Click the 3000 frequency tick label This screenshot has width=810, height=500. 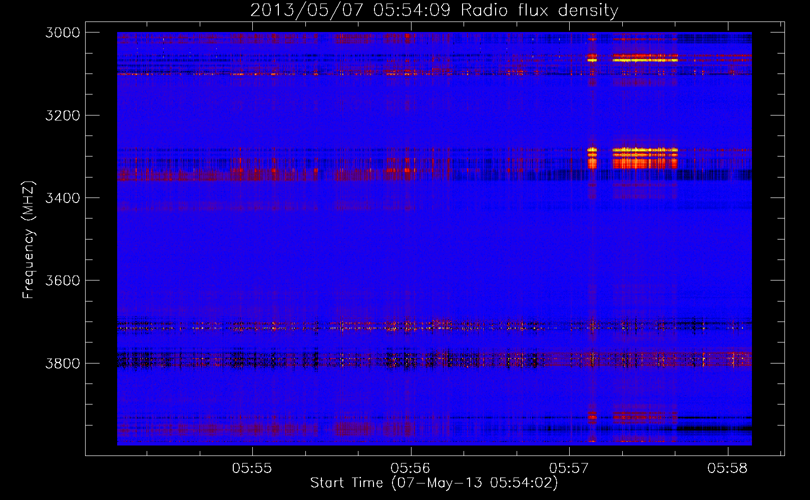pos(63,32)
